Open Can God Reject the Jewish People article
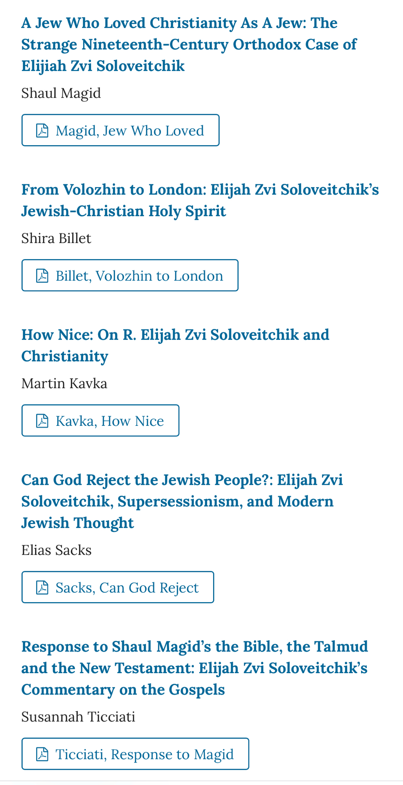Screen dimensions: 403x785 pyautogui.click(x=182, y=501)
